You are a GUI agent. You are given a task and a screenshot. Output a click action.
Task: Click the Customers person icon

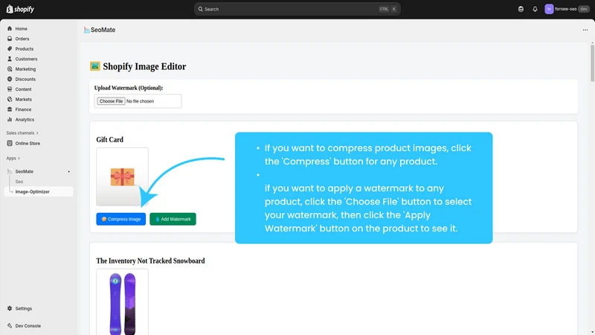click(10, 59)
